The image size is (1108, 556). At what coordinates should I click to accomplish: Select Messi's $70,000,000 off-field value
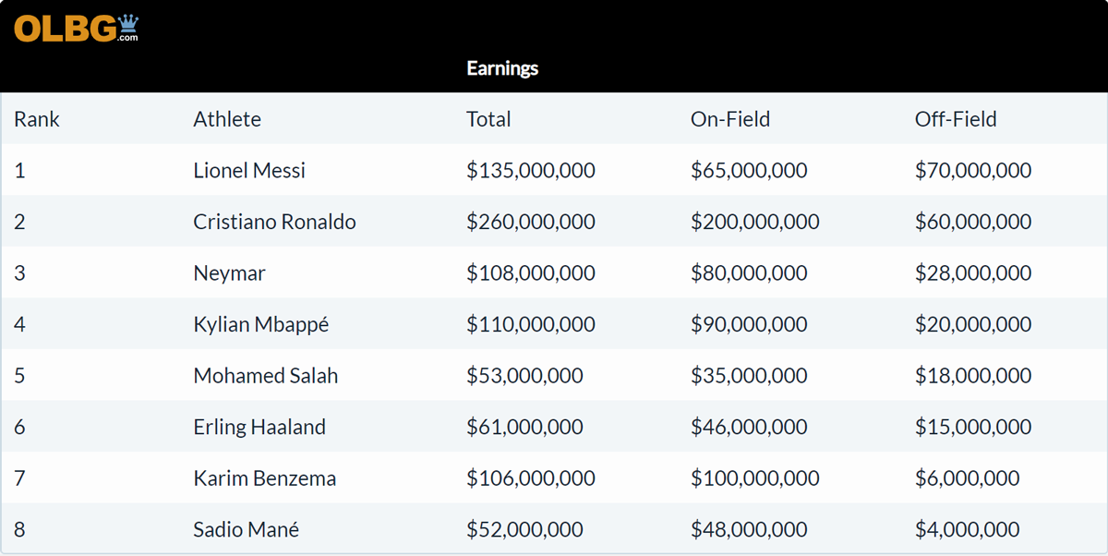pyautogui.click(x=973, y=171)
